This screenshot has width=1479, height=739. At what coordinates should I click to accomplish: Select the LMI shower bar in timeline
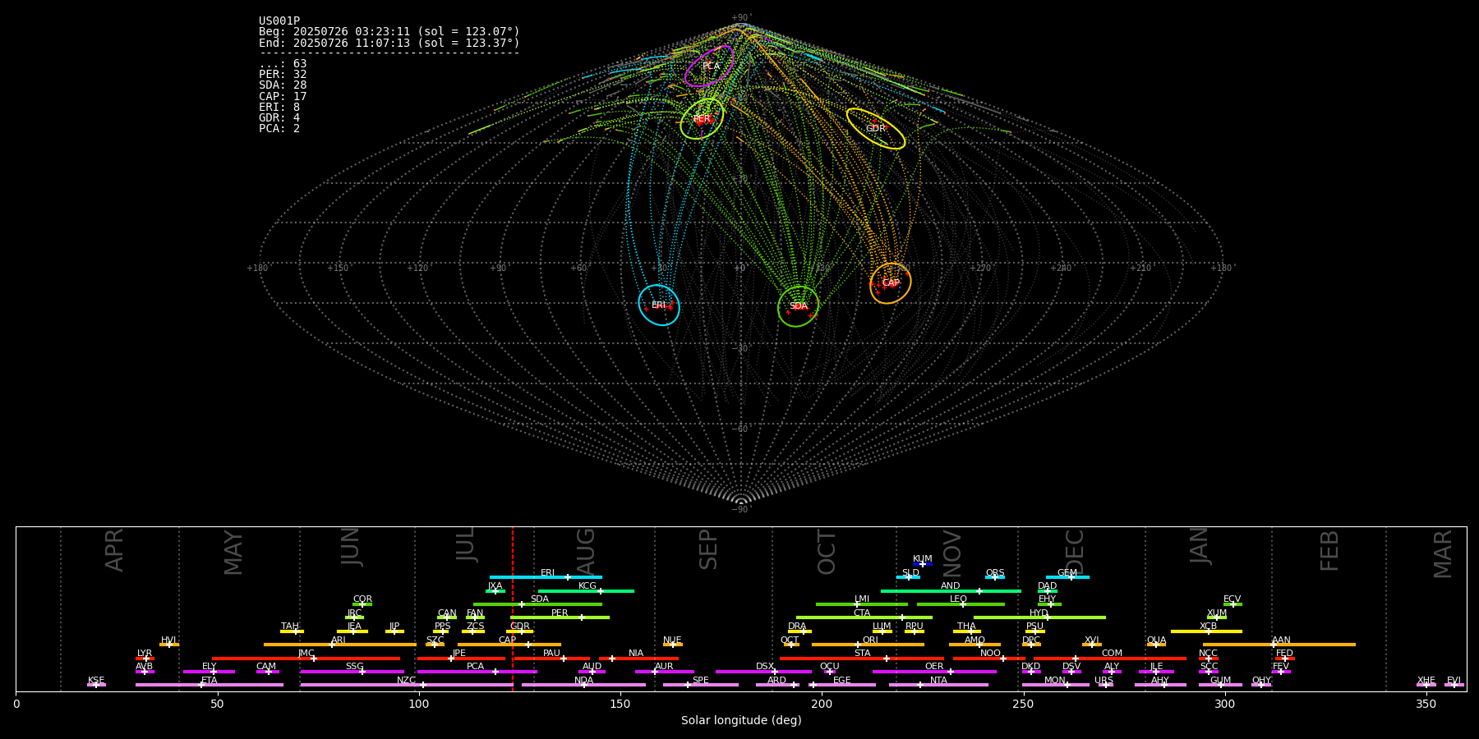pos(862,604)
